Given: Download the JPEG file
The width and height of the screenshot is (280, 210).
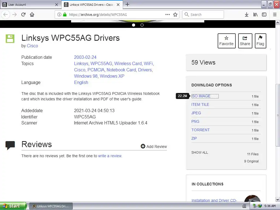Looking at the screenshot, I should tap(196, 113).
